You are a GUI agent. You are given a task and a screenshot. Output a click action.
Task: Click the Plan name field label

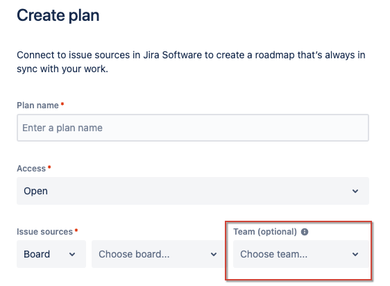click(x=37, y=106)
